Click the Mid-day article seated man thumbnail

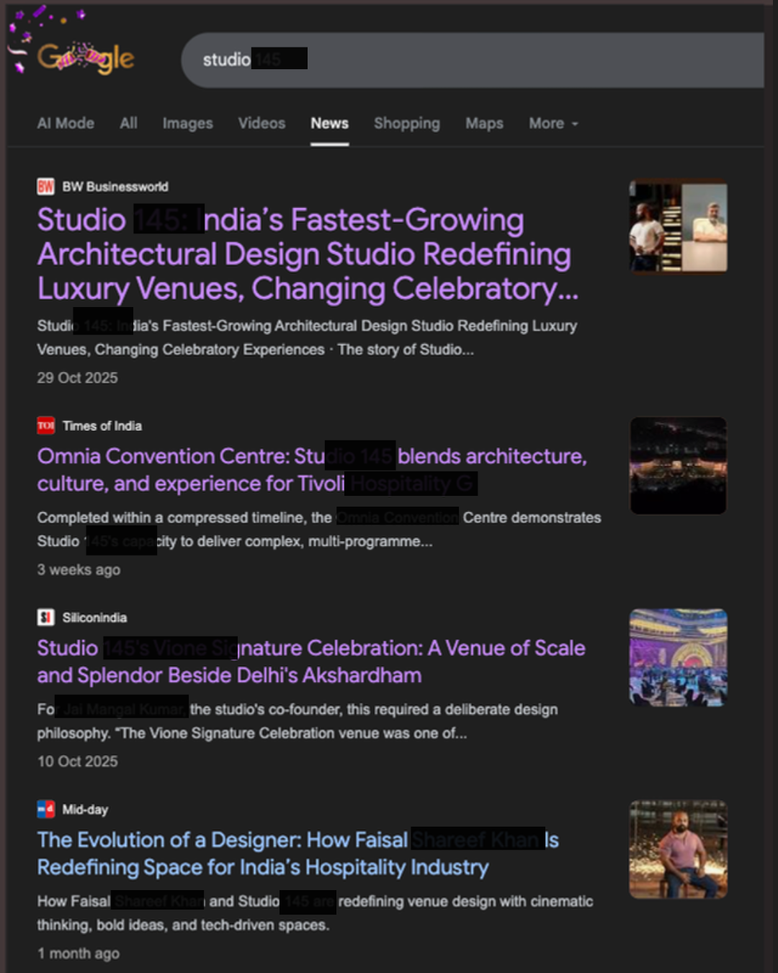678,849
